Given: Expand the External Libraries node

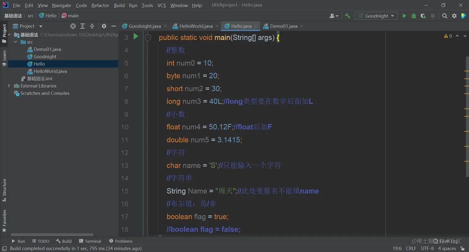Looking at the screenshot, I should pos(9,86).
